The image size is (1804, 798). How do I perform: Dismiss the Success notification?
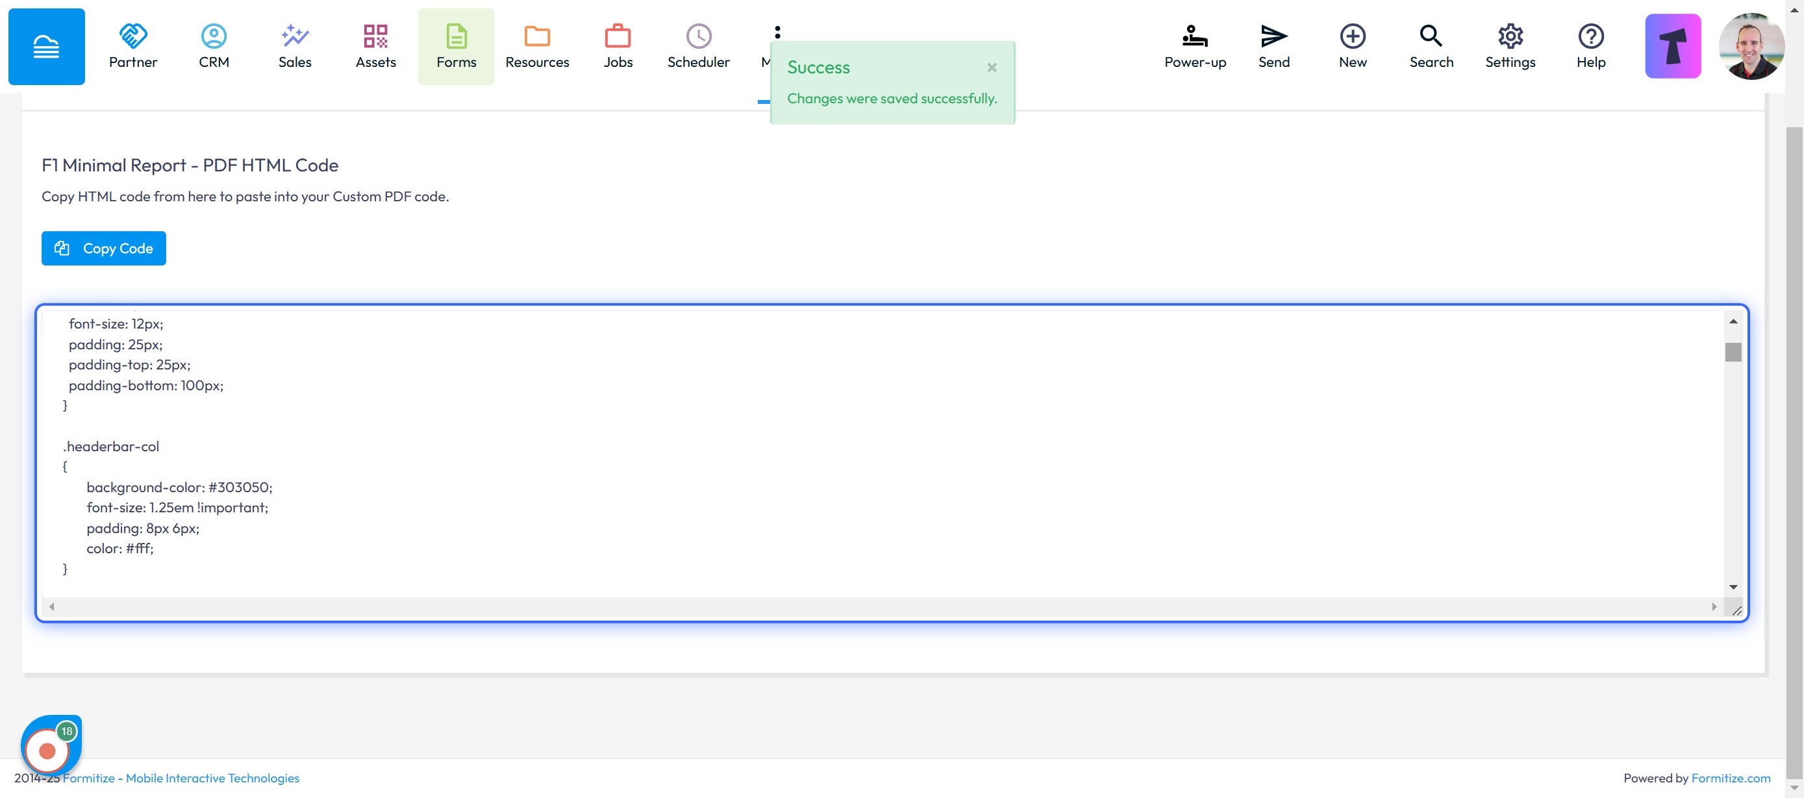[x=992, y=67]
